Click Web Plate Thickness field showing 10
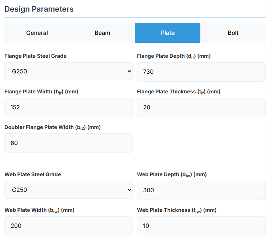The image size is (272, 242). [201, 226]
